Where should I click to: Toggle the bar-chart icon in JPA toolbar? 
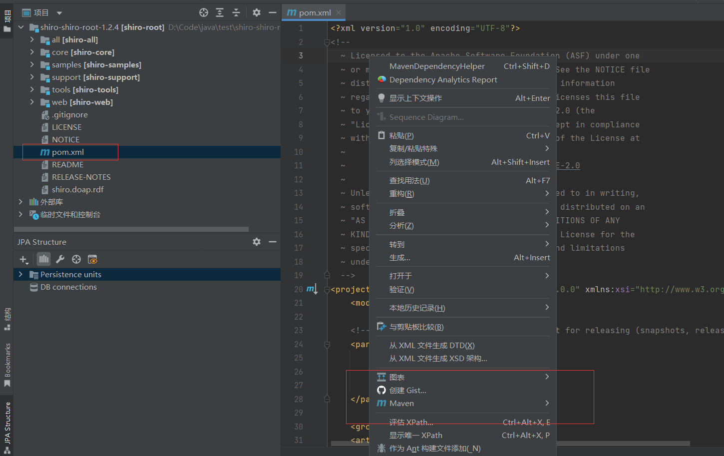(x=44, y=259)
